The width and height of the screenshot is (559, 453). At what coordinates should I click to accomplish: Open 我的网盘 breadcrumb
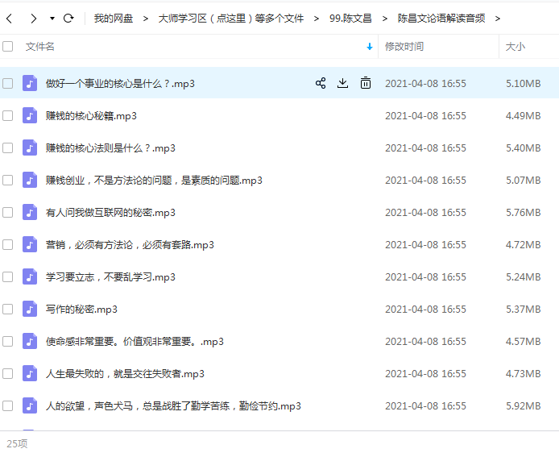114,19
